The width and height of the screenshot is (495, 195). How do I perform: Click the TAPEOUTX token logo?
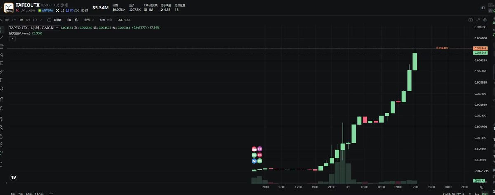click(x=9, y=7)
